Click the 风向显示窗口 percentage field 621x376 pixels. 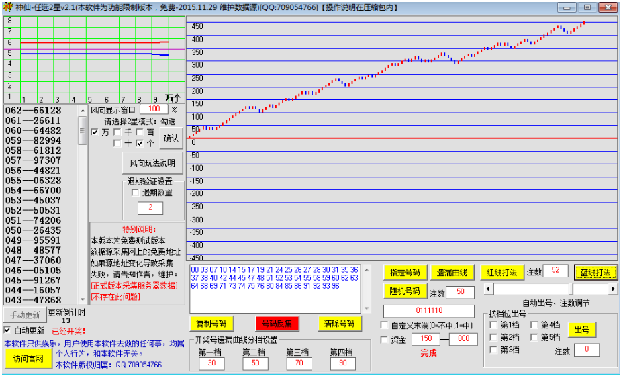click(154, 109)
